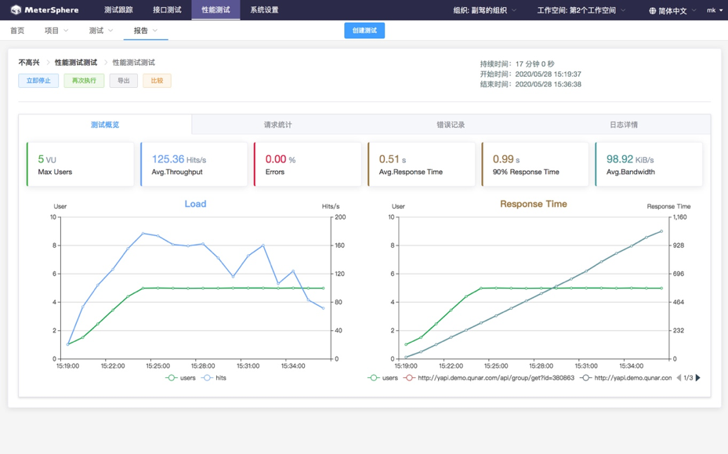Screen dimensions: 728x454
Task: Toggle users series in Load chart legend
Action: [x=180, y=378]
